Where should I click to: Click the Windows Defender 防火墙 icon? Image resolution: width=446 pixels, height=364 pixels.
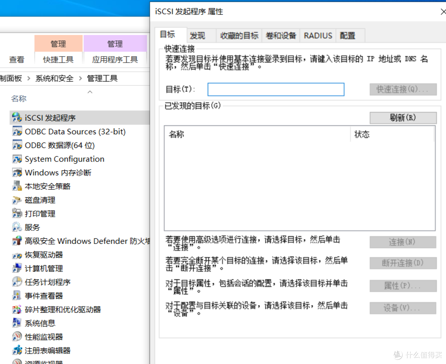coord(17,241)
